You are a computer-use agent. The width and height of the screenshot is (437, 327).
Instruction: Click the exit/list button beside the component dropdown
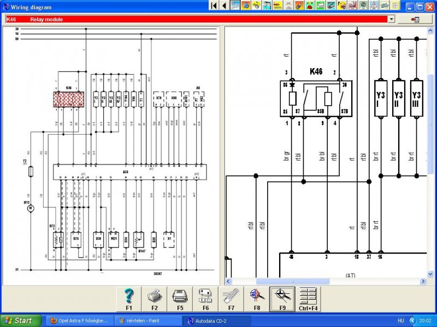(415, 19)
